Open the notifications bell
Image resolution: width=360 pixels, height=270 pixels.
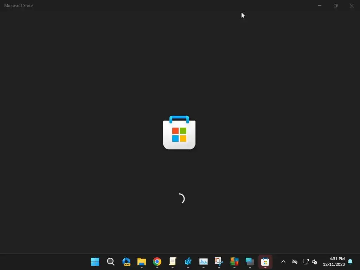click(350, 262)
